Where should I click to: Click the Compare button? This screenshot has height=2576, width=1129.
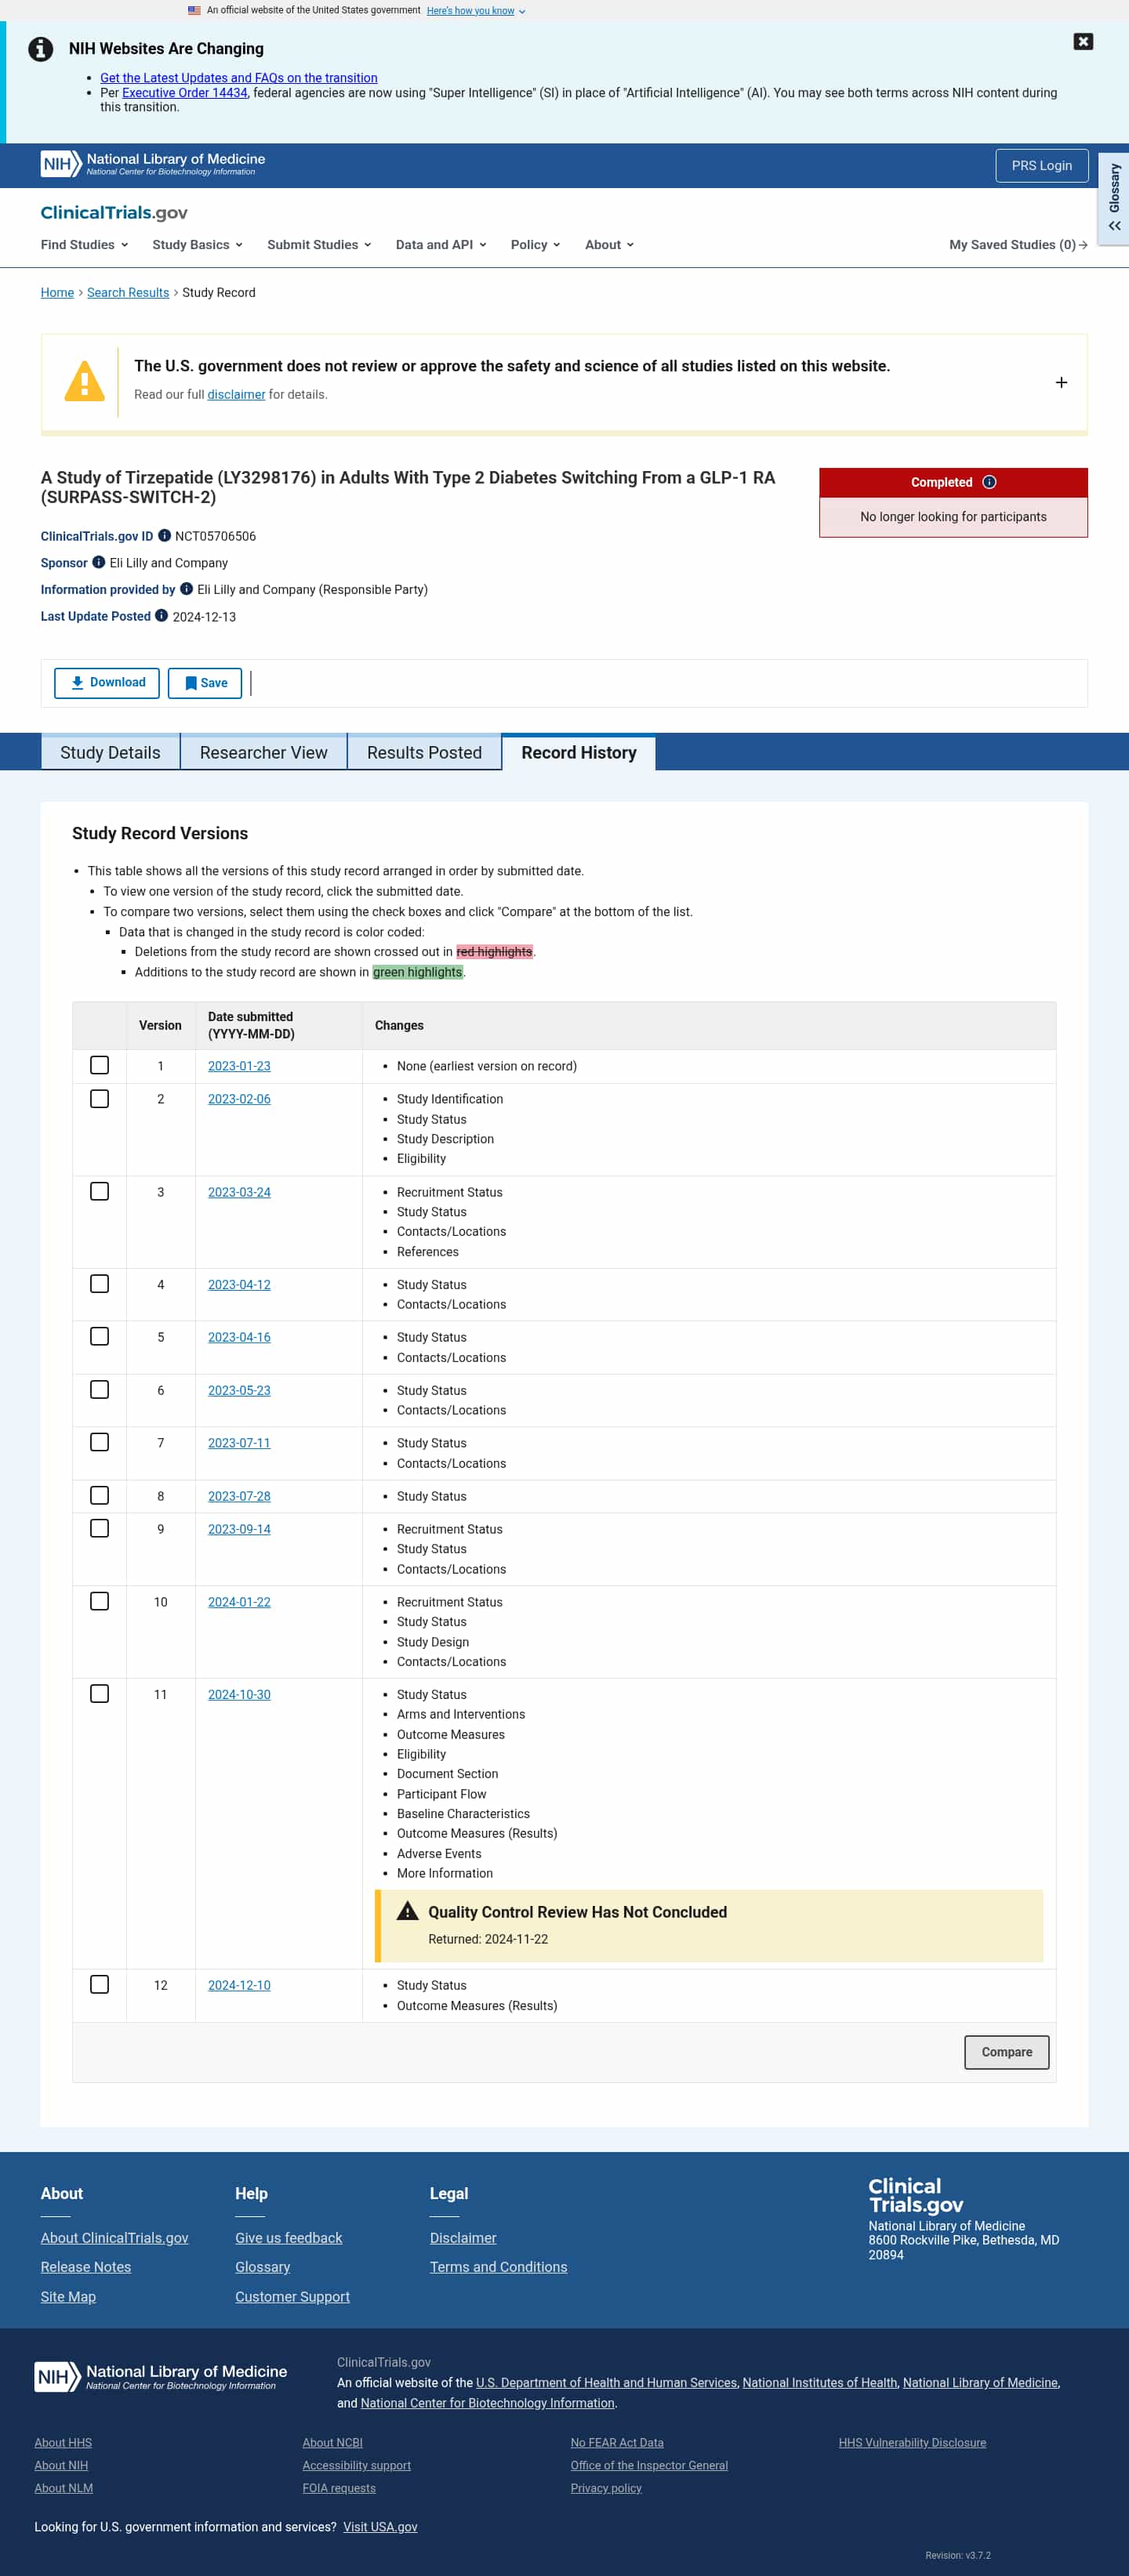point(1006,2052)
